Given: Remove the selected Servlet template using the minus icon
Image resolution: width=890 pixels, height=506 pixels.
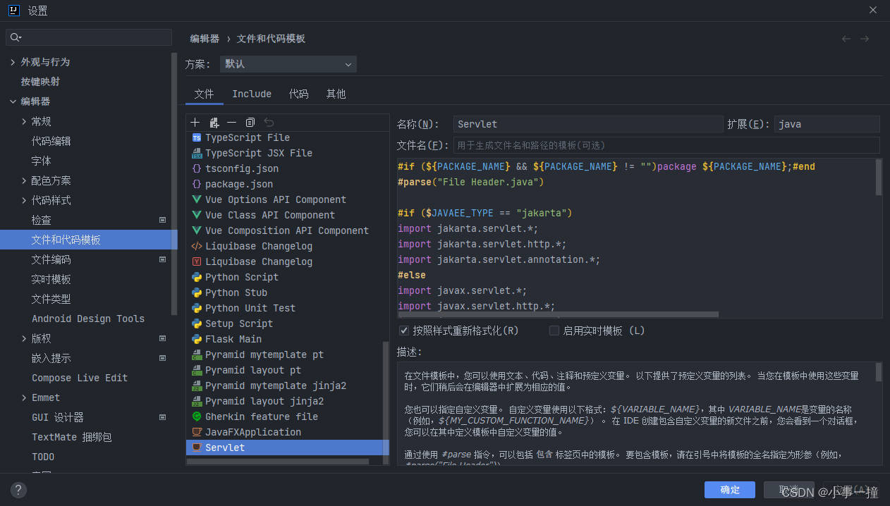Looking at the screenshot, I should [231, 122].
